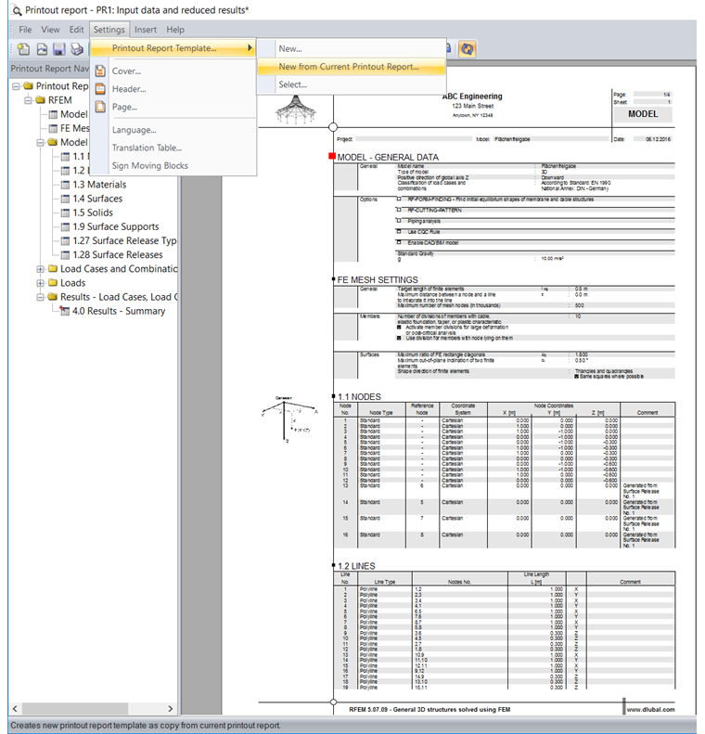Close the open Settings menu
Viewport: 705px width, 734px height.
pos(109,30)
